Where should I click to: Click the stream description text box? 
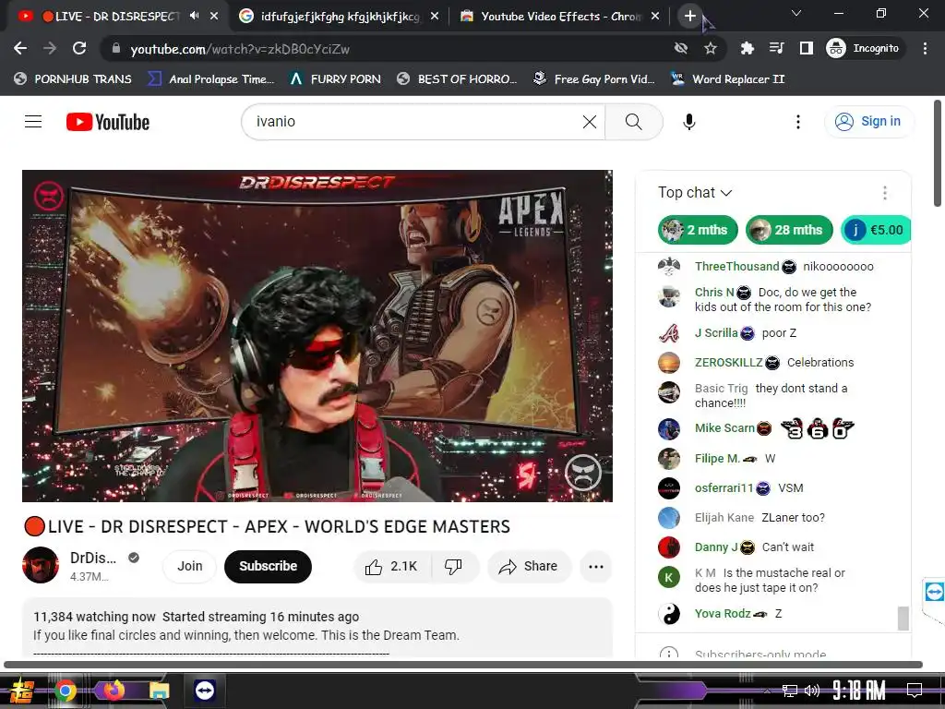click(x=317, y=627)
